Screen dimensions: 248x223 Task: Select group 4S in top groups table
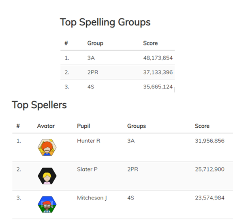point(91,87)
